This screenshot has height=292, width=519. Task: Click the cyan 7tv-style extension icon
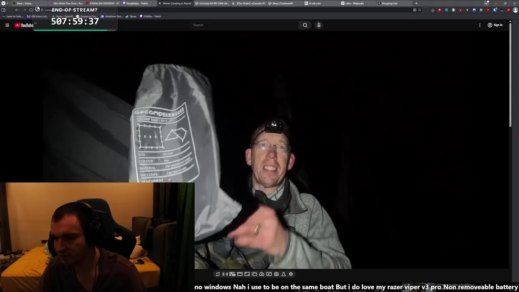[x=446, y=10]
